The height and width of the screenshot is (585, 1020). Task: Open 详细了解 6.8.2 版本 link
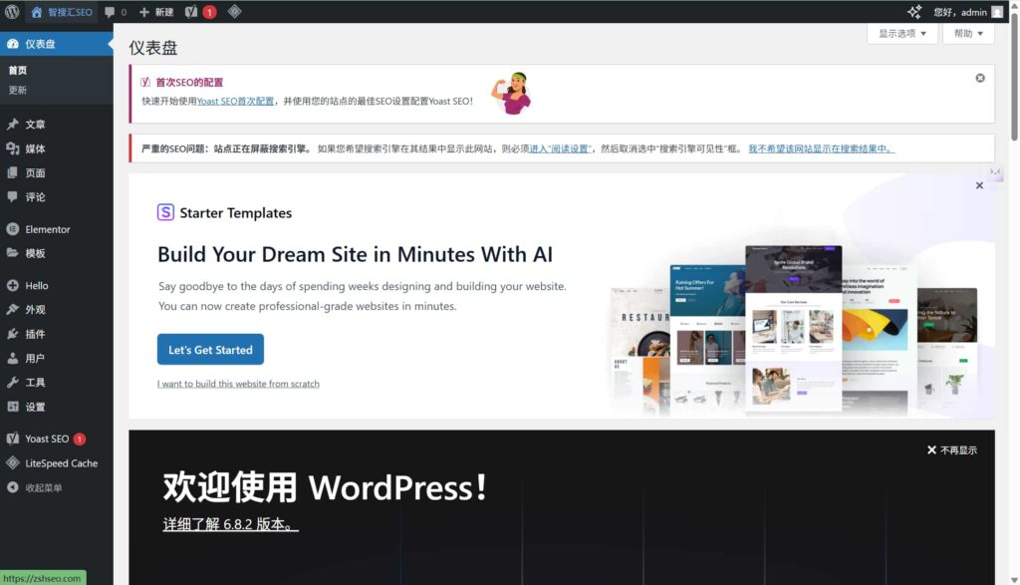click(x=230, y=524)
